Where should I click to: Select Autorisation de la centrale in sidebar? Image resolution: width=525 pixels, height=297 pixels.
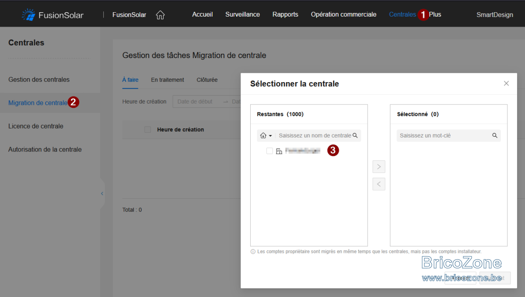(45, 149)
